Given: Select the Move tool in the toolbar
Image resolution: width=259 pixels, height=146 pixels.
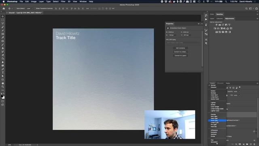Looking at the screenshot, I should (x=3, y=16).
